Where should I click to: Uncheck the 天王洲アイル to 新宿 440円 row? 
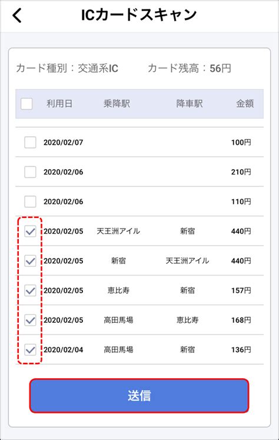(x=30, y=231)
